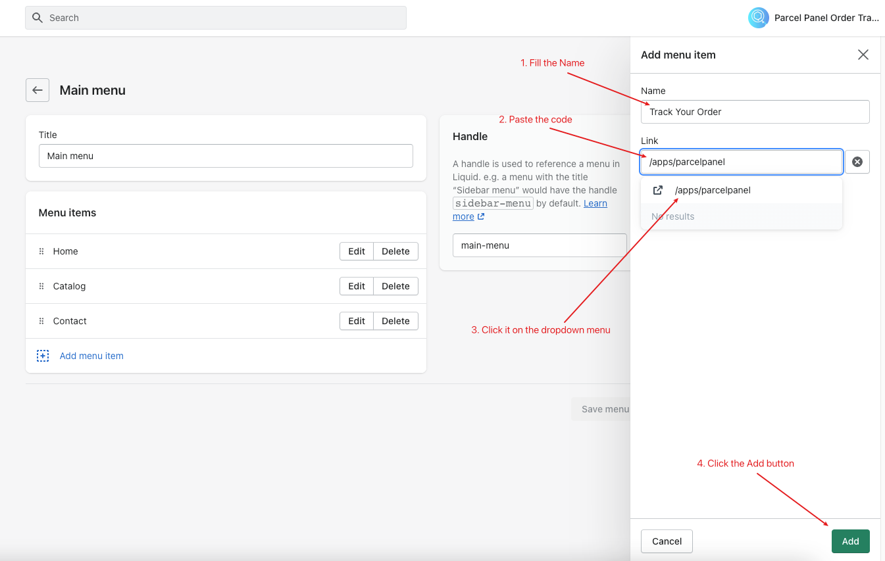The height and width of the screenshot is (561, 885).
Task: Click the Handle field main-menu
Action: point(540,245)
